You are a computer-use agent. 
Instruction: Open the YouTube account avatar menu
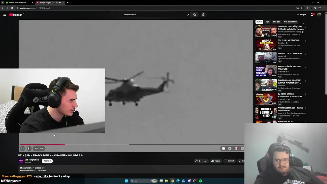coord(319,15)
